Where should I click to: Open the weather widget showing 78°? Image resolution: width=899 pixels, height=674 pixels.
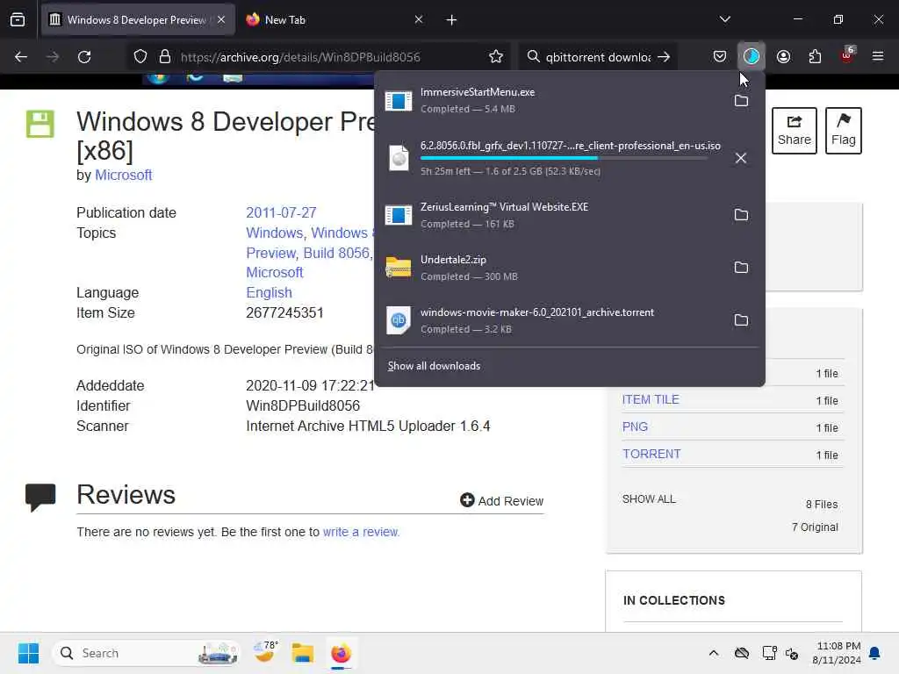pos(265,652)
